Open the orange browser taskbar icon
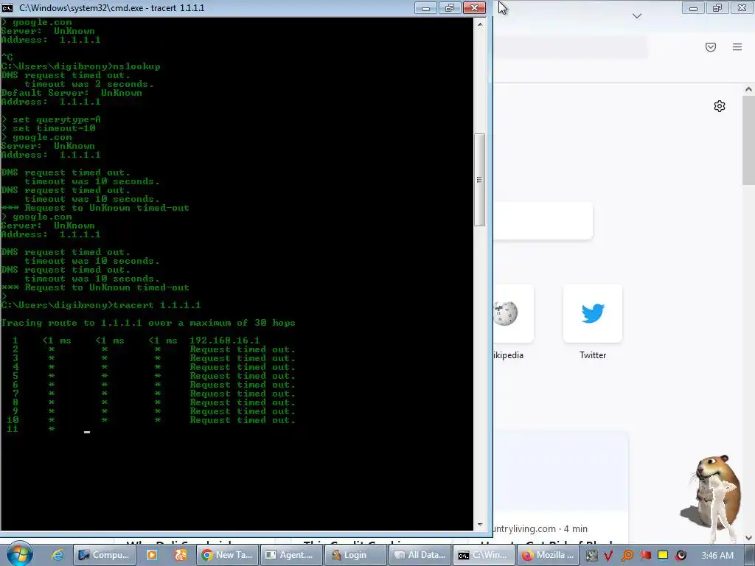 [181, 555]
